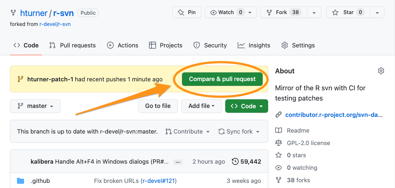395x188 pixels.
Task: Click the commit history clock icon
Action: click(x=235, y=162)
